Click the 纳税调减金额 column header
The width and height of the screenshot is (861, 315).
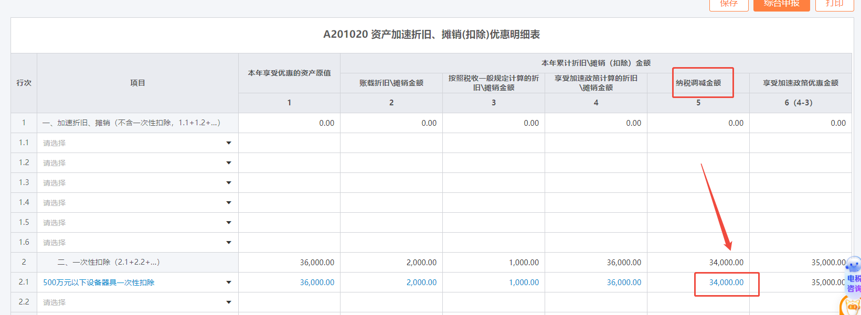[698, 83]
